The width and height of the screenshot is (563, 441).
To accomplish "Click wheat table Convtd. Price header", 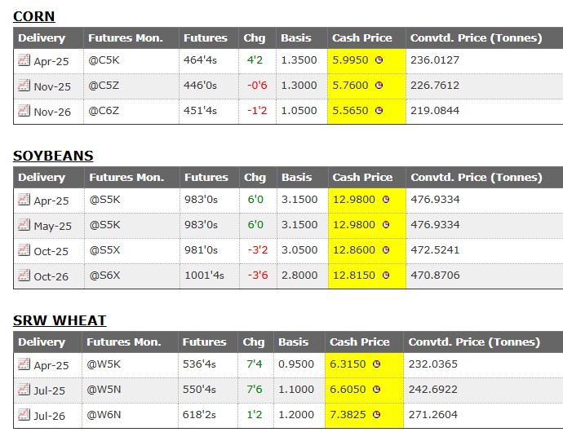I will [474, 342].
